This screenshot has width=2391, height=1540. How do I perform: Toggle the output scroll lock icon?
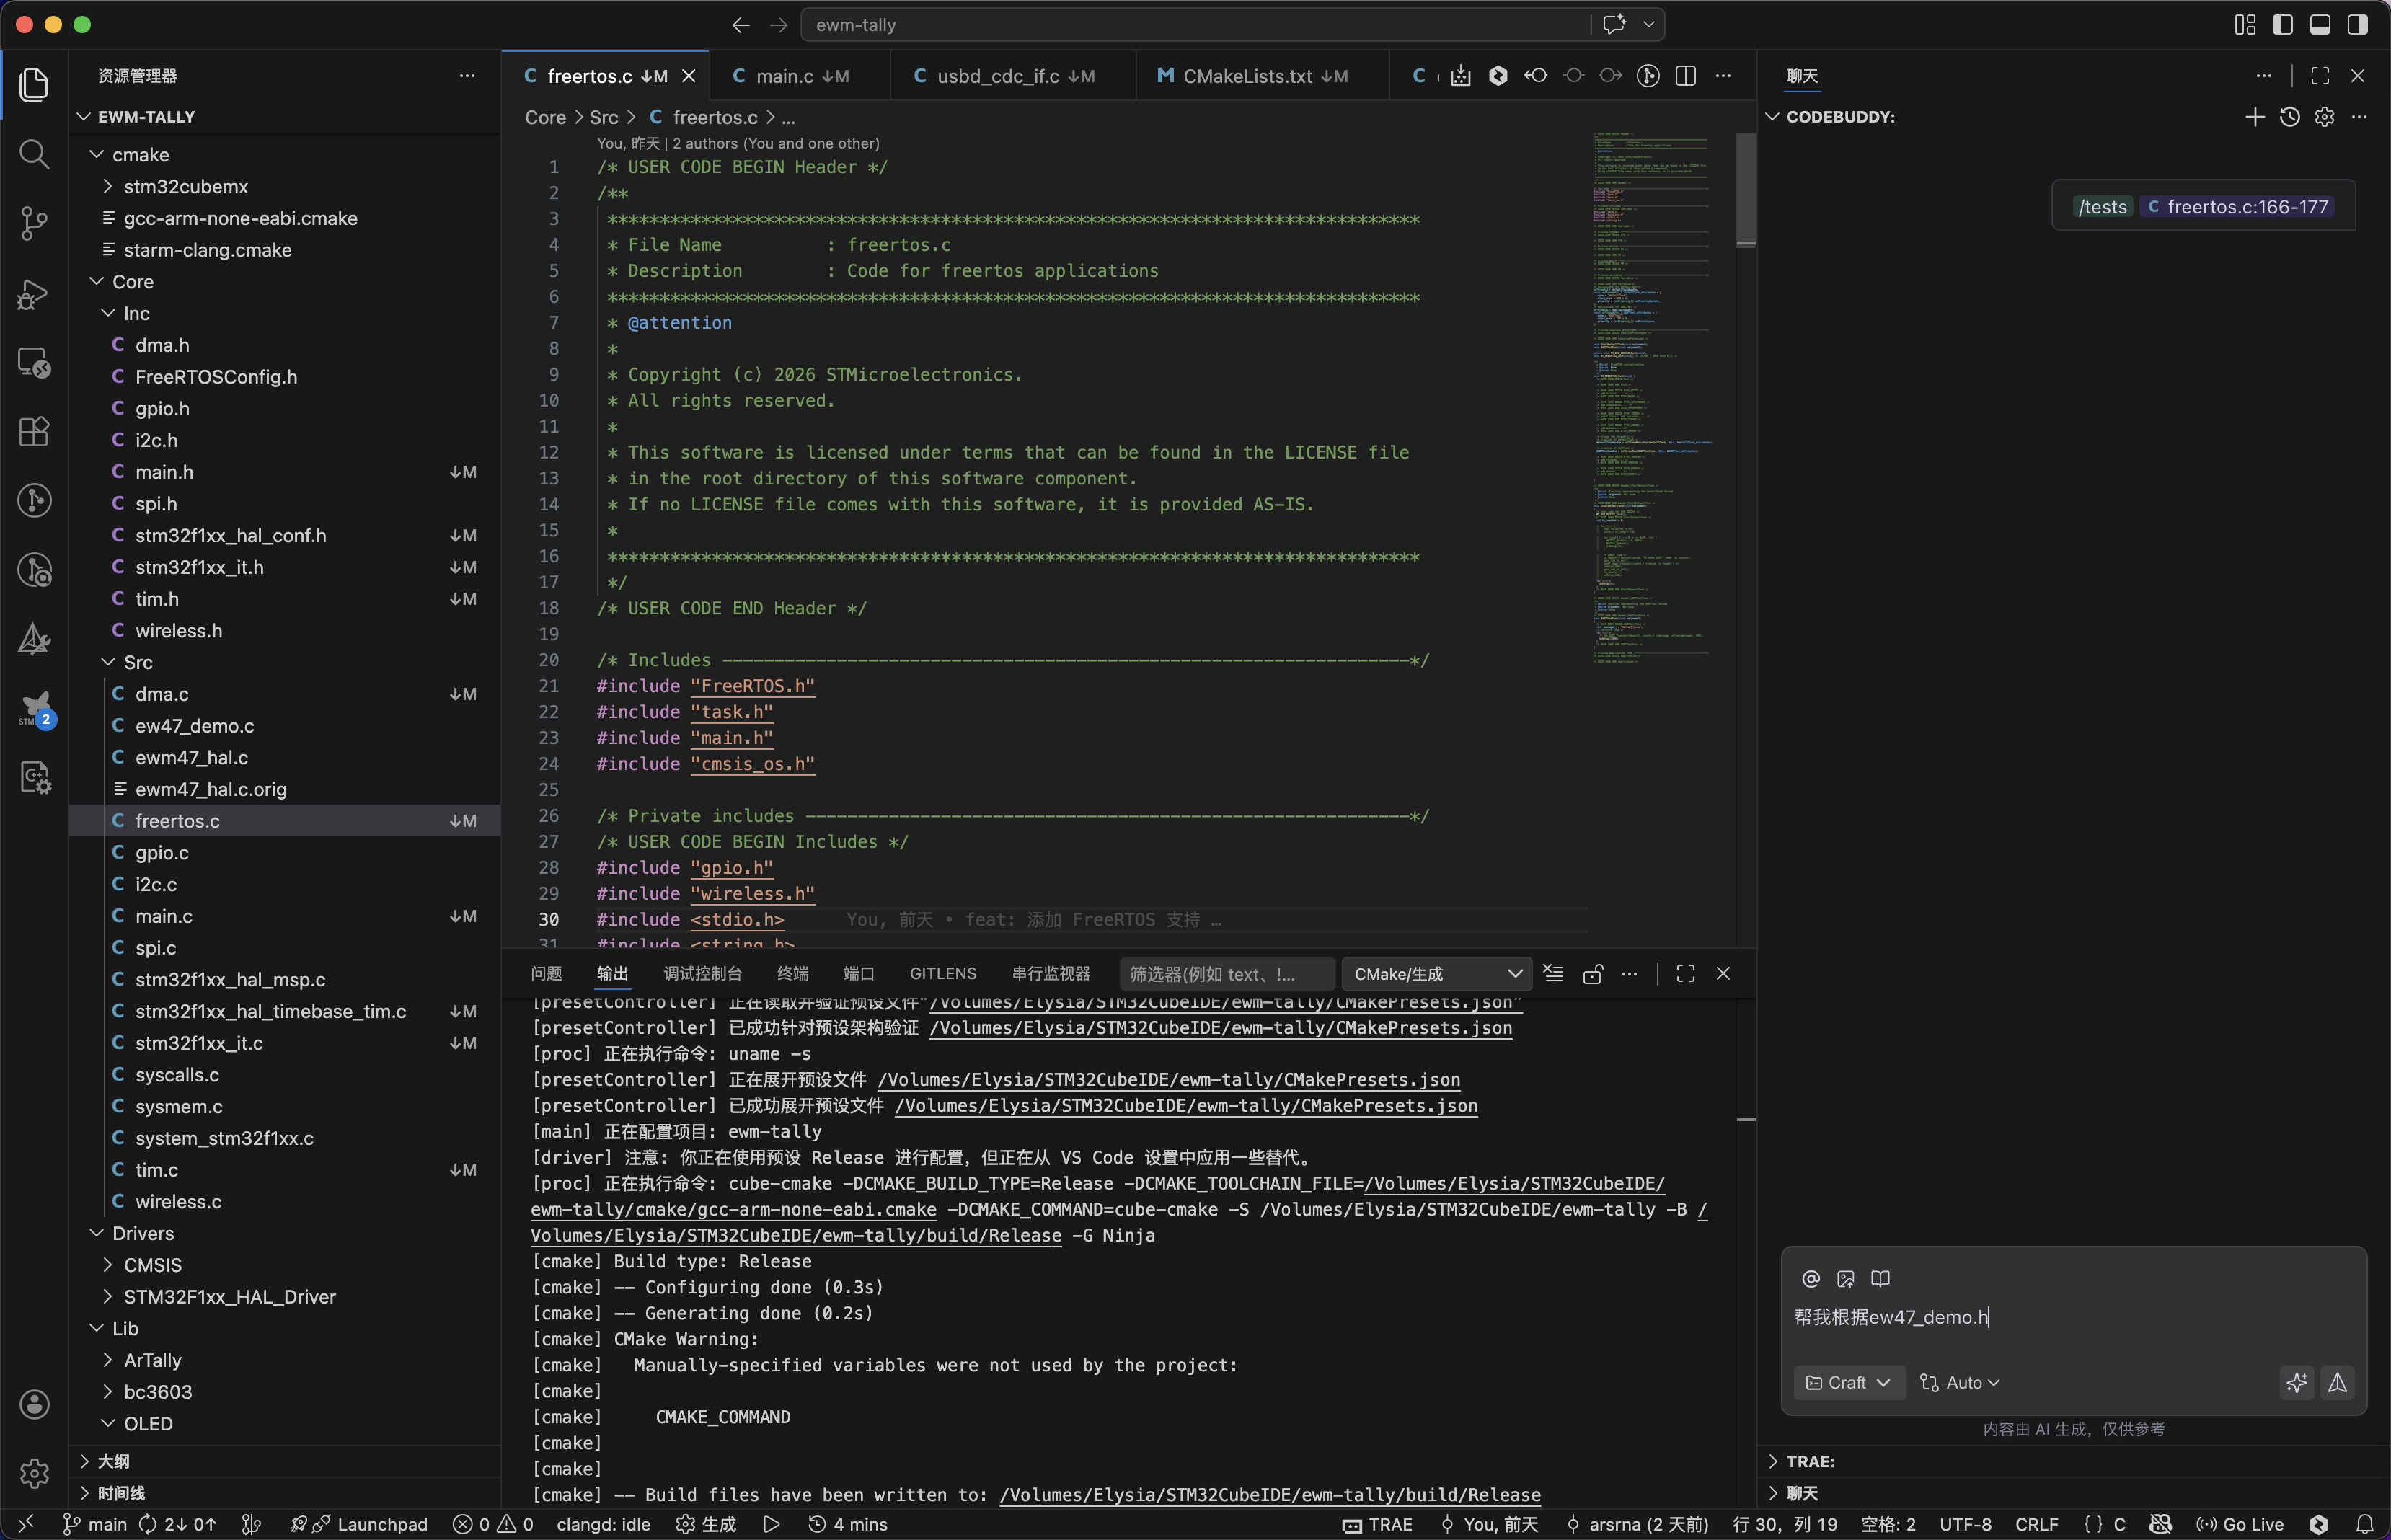(1592, 974)
